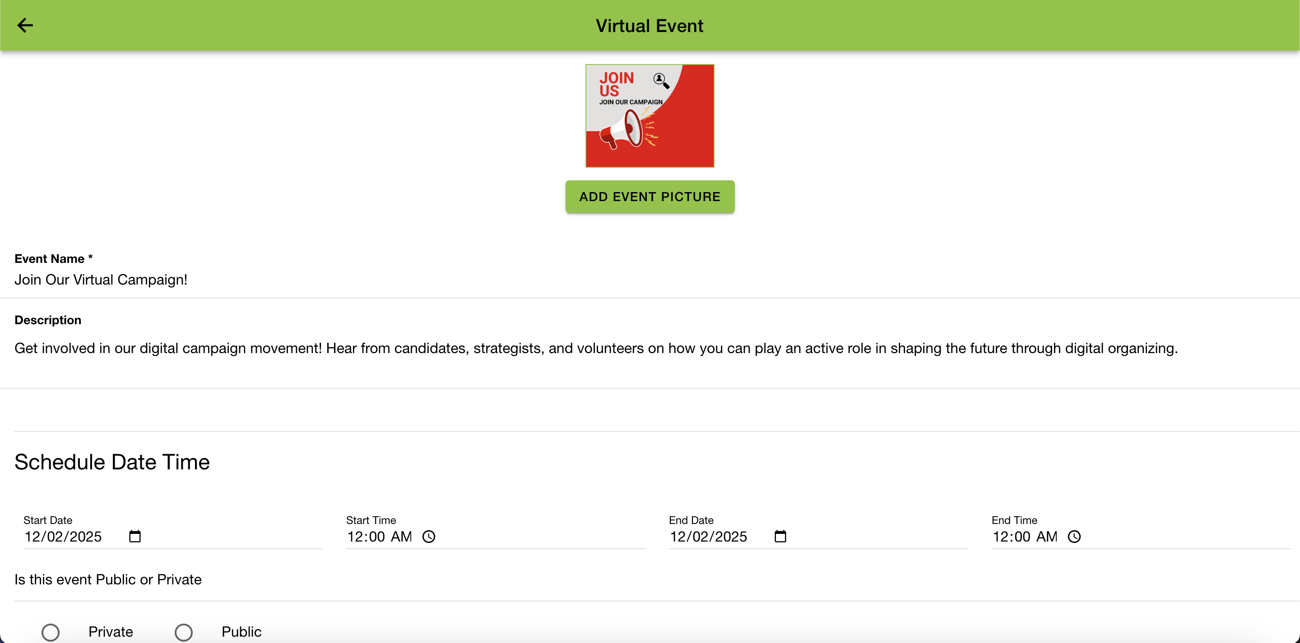
Task: Click the back arrow to exit Virtual Event
Action: tap(25, 25)
